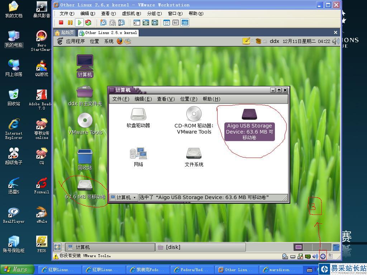Open the 分组(T) menu in VMware Workstation
Viewport: 367px width, 275px height.
point(154,14)
